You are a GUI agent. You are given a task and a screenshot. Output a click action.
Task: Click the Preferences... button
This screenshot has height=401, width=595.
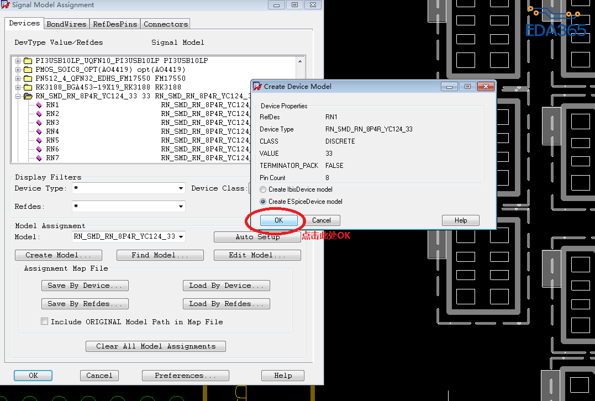point(186,376)
